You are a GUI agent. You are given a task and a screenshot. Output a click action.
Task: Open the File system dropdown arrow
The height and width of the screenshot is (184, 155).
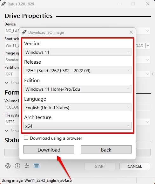point(148,122)
